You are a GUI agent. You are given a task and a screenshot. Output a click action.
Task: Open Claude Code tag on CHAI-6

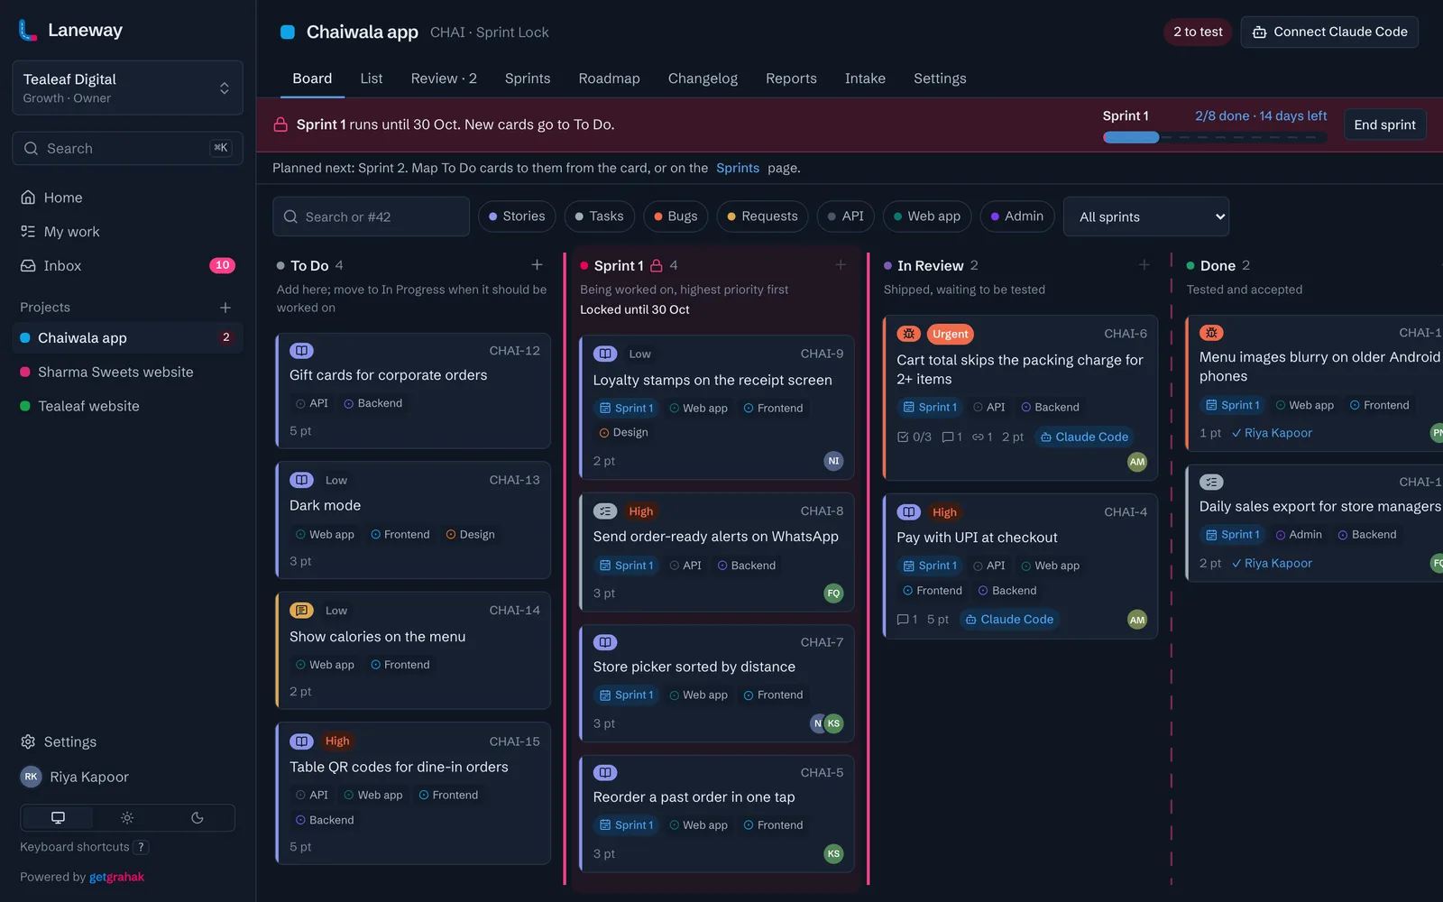tap(1084, 437)
